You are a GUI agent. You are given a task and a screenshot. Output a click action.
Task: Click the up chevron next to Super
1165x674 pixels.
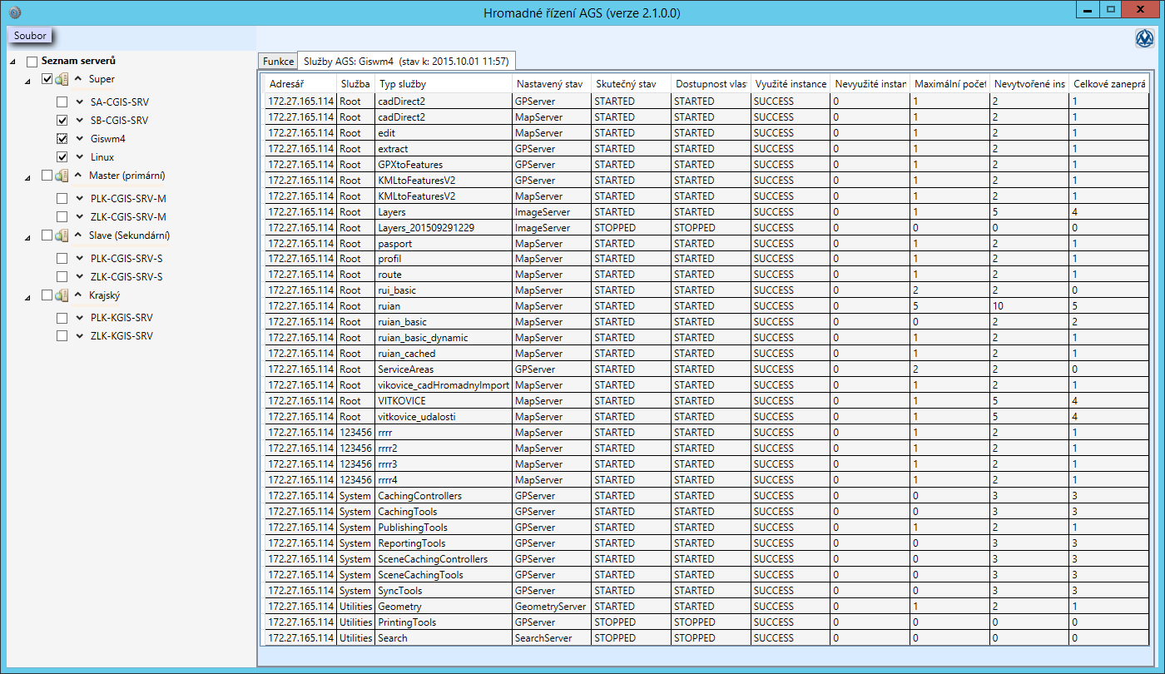78,79
